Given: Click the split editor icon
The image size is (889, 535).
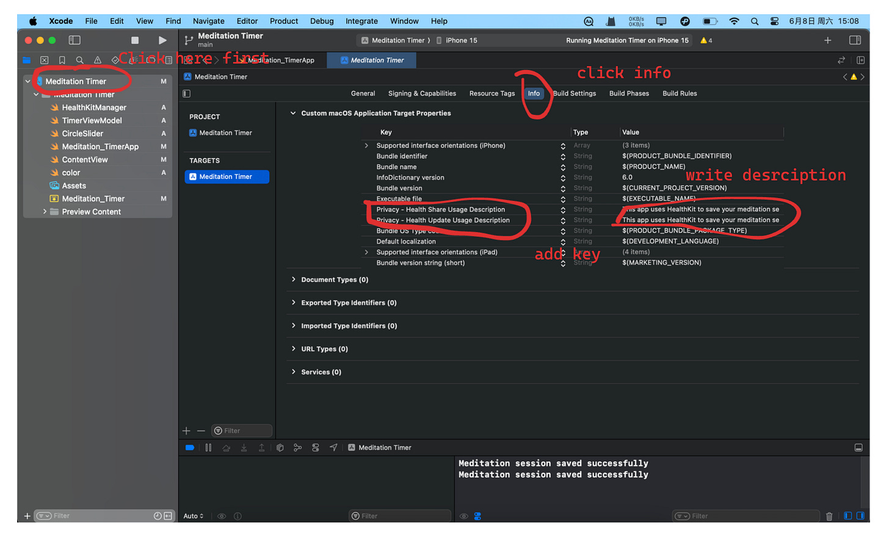Looking at the screenshot, I should point(860,60).
